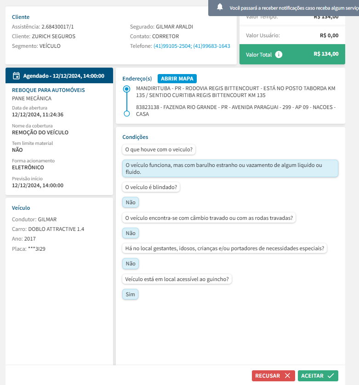Click the Fazenda Rio Grande destination address
This screenshot has width=359, height=385.
pos(235,110)
